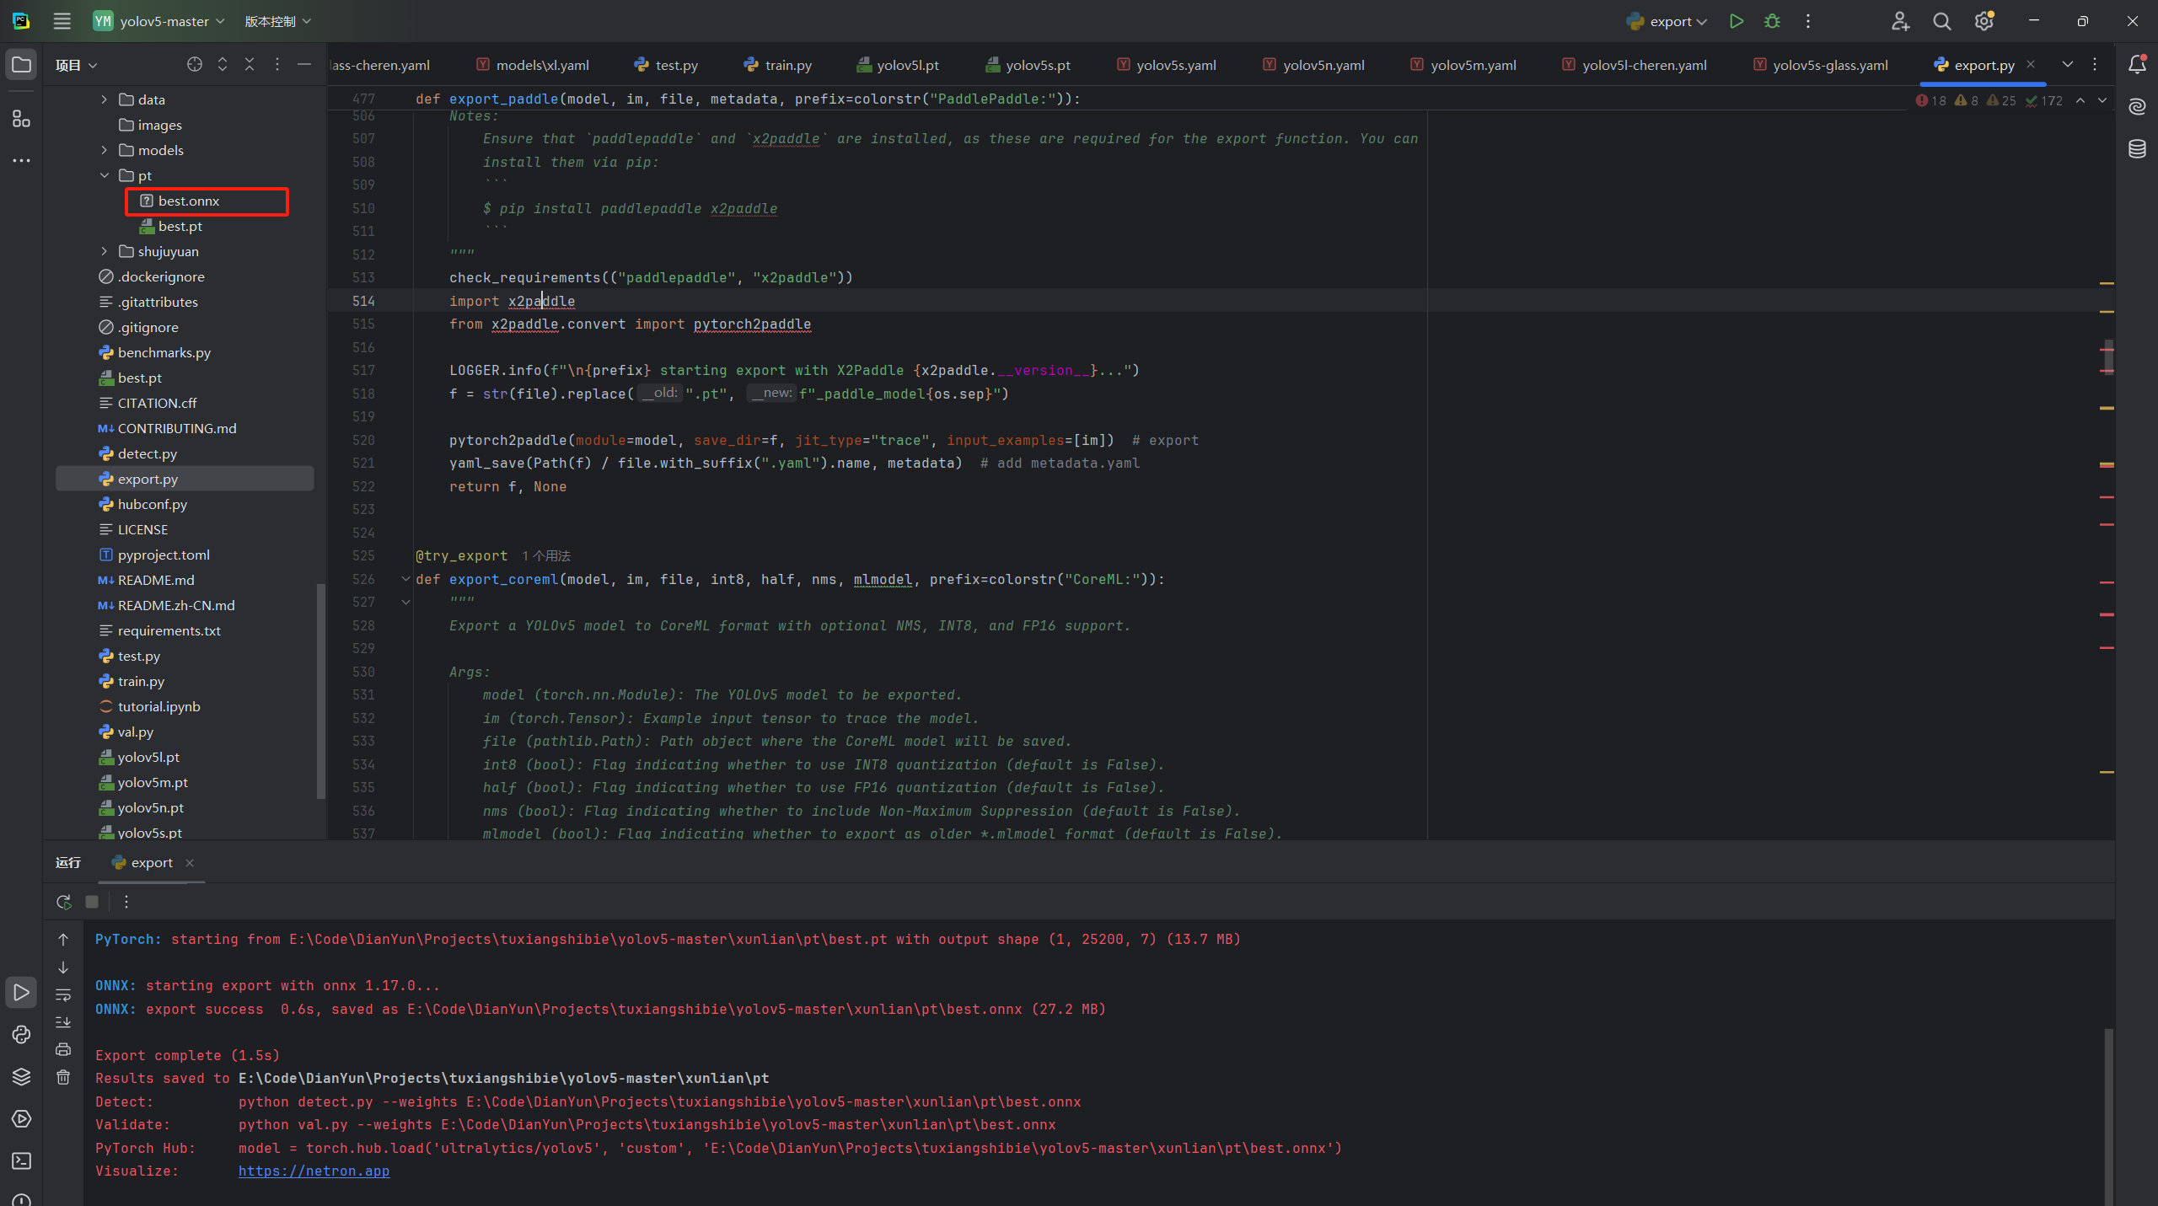Viewport: 2158px width, 1206px height.
Task: Toggle scroll to end in console
Action: (x=63, y=1022)
